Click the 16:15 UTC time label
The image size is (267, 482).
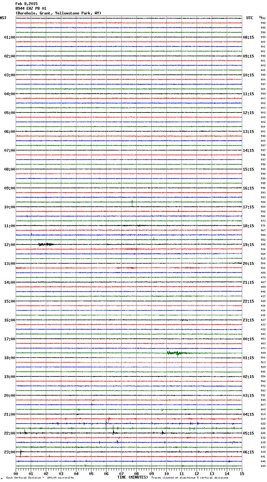[x=248, y=188]
